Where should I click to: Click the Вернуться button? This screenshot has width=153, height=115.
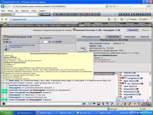[145, 30]
